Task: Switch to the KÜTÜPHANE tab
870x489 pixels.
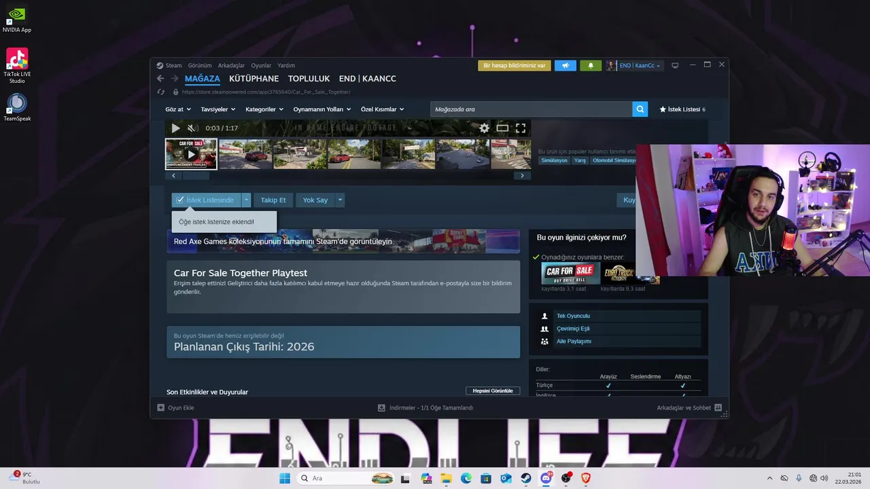Action: pyautogui.click(x=254, y=79)
